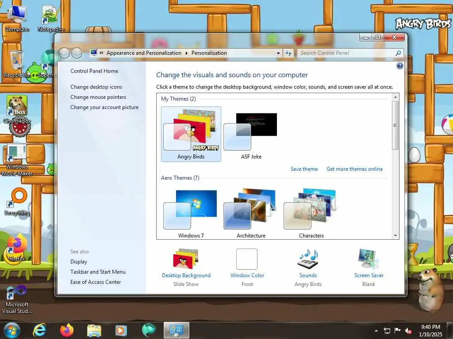Choose the Architecture theme
The width and height of the screenshot is (453, 339).
click(x=251, y=213)
